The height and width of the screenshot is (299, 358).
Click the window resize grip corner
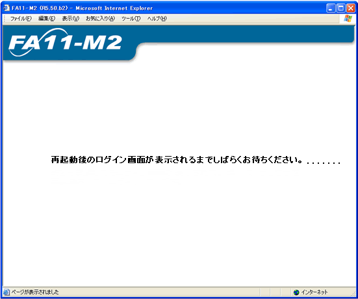click(353, 294)
